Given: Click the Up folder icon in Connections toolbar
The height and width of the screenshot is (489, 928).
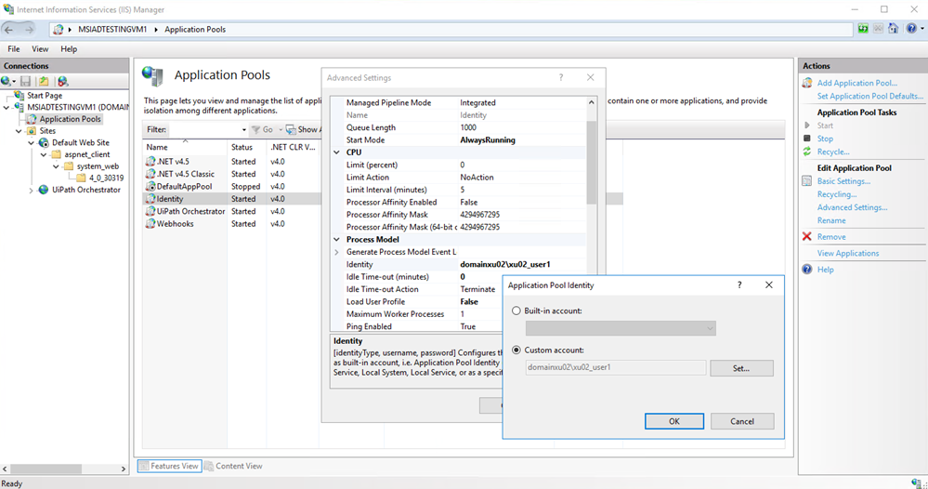Looking at the screenshot, I should (x=44, y=82).
